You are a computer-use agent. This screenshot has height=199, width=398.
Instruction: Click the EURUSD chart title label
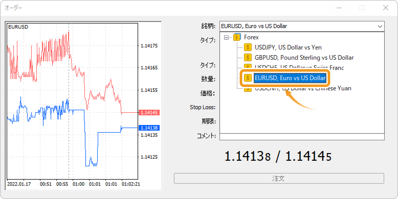18,27
